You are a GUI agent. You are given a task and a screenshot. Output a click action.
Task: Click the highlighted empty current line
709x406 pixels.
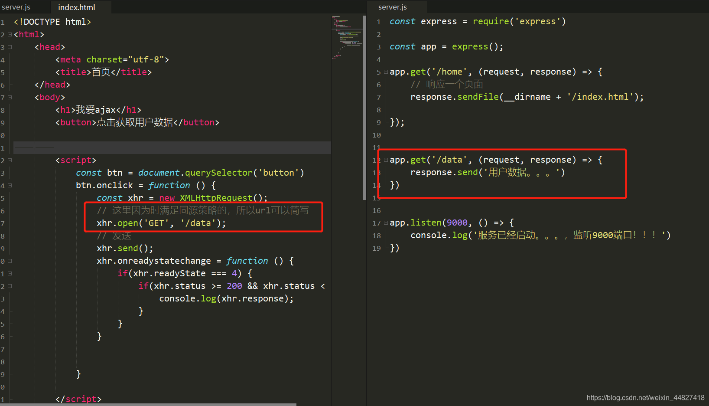pos(172,147)
